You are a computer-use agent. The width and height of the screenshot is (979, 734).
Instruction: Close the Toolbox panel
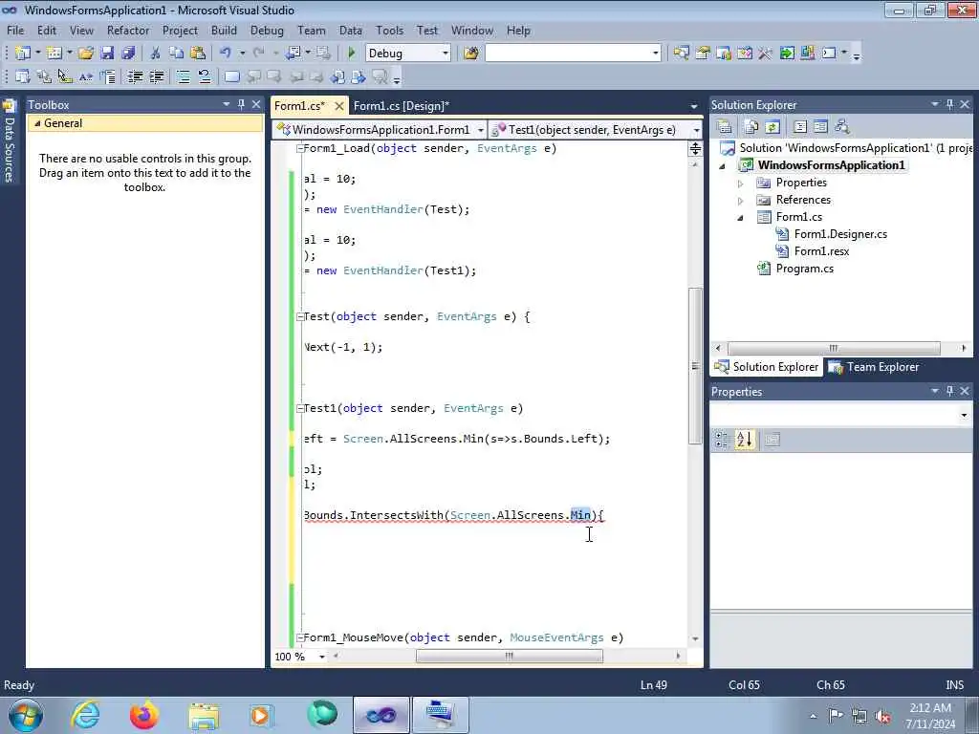[256, 104]
